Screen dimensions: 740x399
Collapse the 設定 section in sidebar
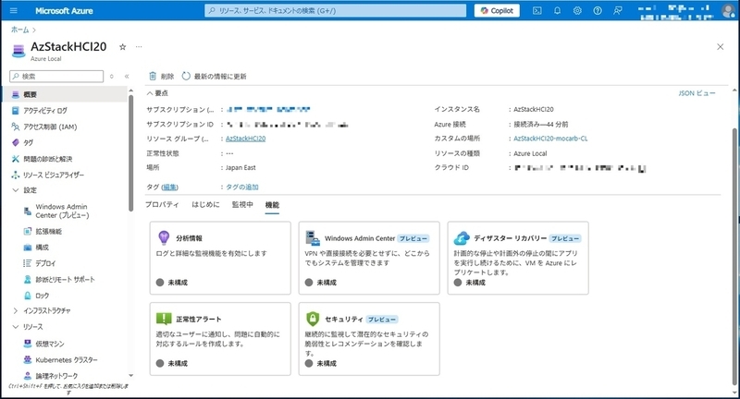[16, 190]
